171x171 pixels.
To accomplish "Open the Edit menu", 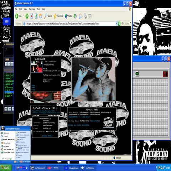I will [21, 9].
